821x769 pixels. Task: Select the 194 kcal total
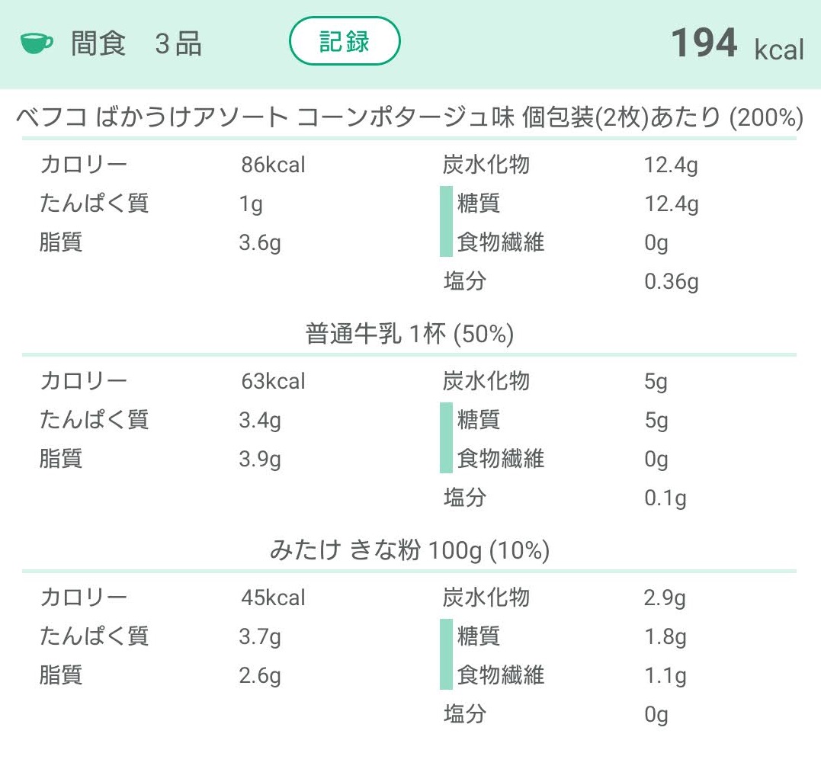[737, 44]
